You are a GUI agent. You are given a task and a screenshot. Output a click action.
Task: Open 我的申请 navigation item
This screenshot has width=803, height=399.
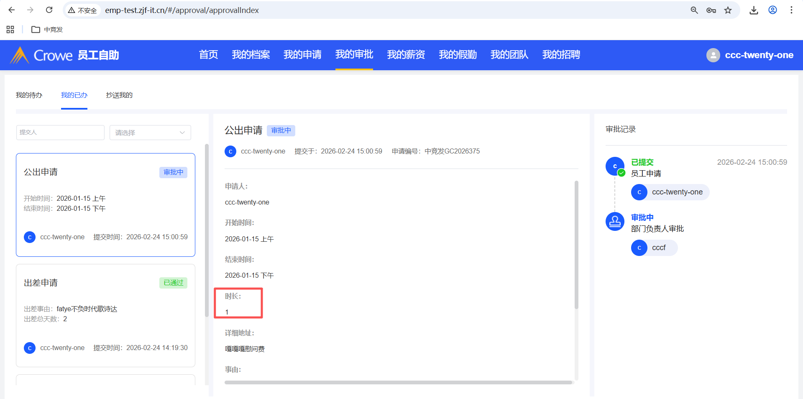[303, 55]
